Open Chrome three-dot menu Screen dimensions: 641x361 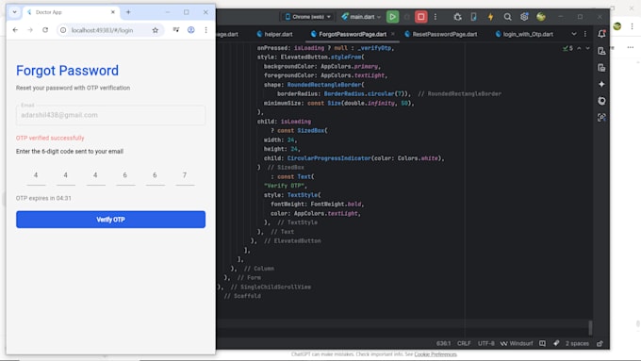tap(205, 30)
